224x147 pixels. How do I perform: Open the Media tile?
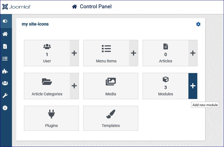111,86
